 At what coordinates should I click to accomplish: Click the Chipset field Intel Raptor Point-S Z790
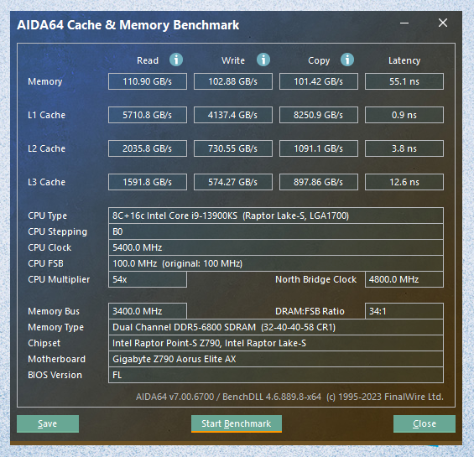(x=276, y=343)
